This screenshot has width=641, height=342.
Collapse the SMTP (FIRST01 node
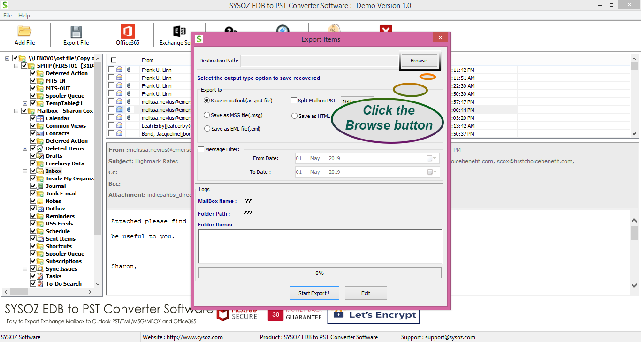click(x=16, y=66)
